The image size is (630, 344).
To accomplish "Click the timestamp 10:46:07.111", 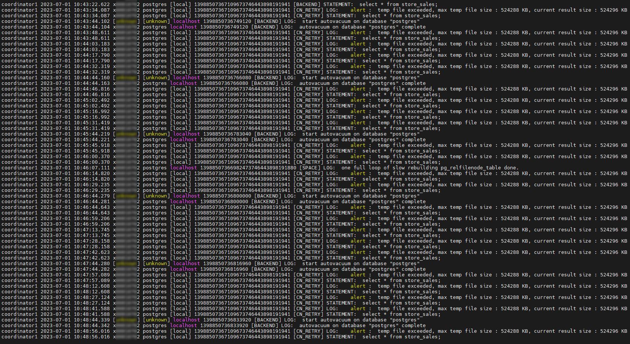I will (92, 168).
